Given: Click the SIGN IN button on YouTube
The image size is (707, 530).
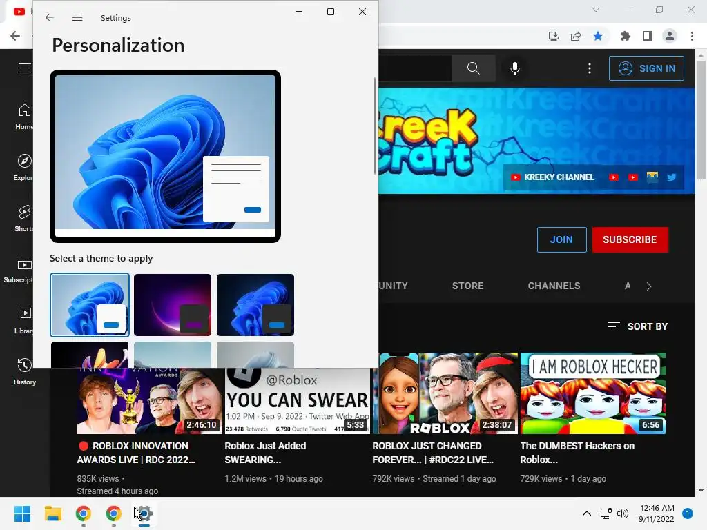Looking at the screenshot, I should [646, 68].
